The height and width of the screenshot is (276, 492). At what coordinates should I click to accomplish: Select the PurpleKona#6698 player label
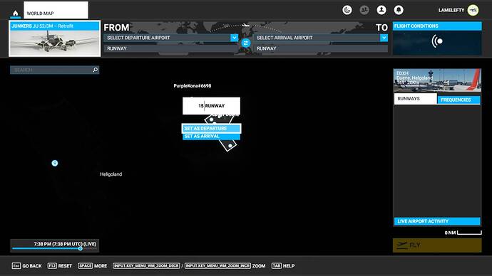(193, 86)
